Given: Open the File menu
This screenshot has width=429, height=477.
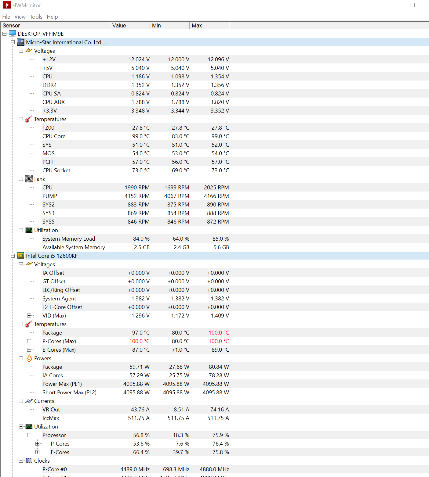Looking at the screenshot, I should click(x=6, y=17).
